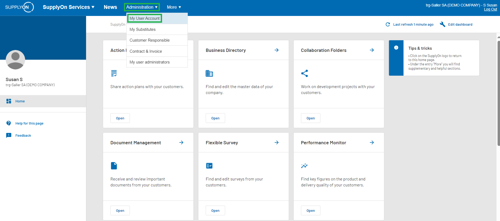Click the refresh icon beside Last refresh

point(388,24)
